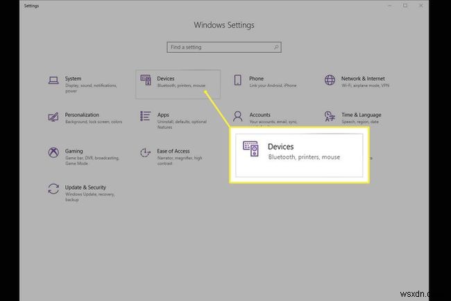Image resolution: width=451 pixels, height=301 pixels.
Task: Open the Update & Security refresh icon
Action: pyautogui.click(x=53, y=189)
